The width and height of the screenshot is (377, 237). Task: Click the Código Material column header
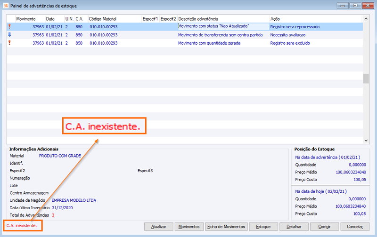click(115, 19)
